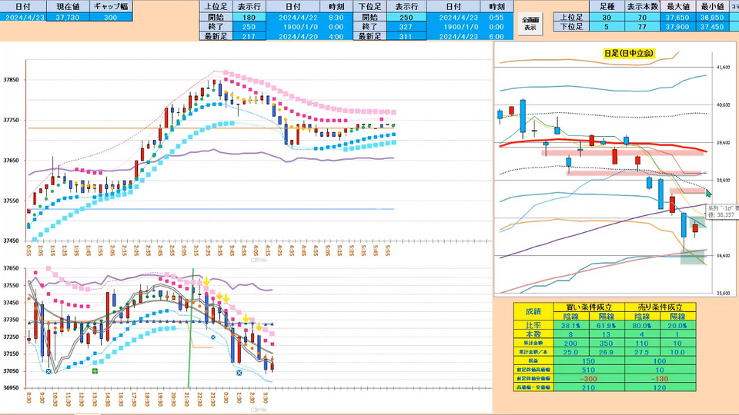Select the red value -300 in results table

[589, 379]
